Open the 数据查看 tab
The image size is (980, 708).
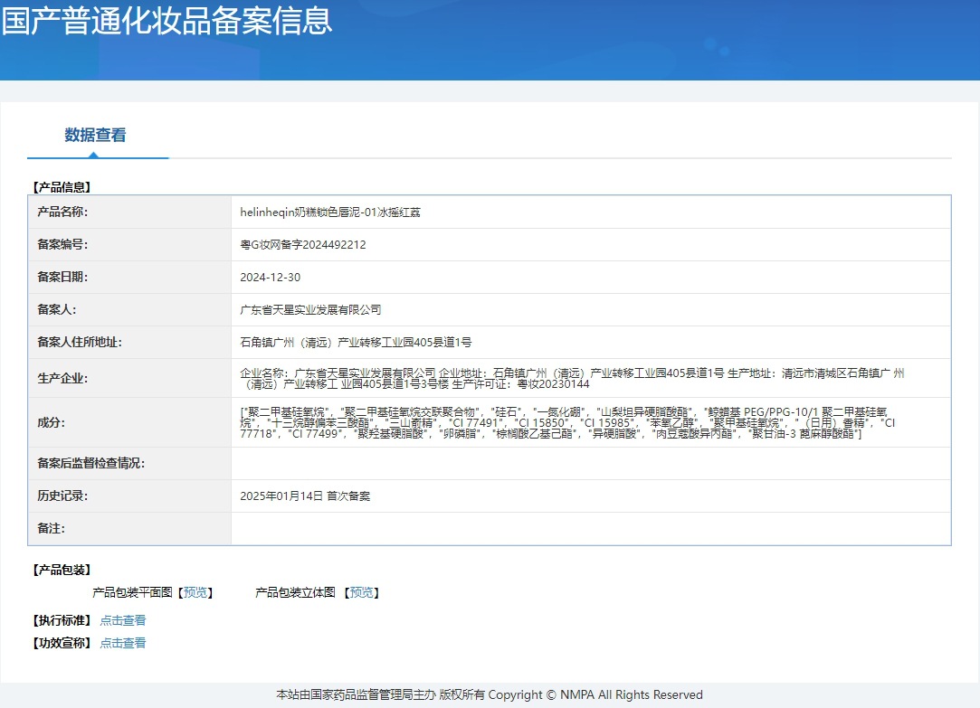coord(95,135)
